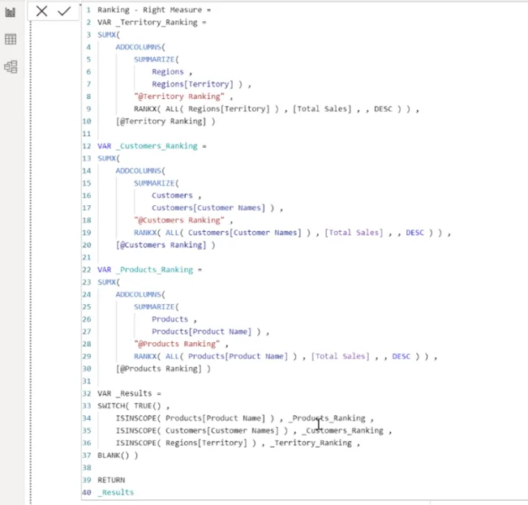Click '[@Customers Ranking]' on line 20

click(161, 246)
